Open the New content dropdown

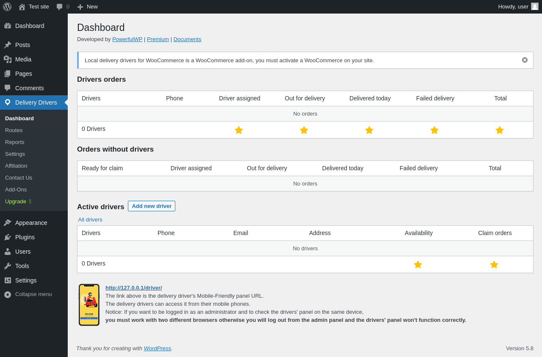point(88,7)
